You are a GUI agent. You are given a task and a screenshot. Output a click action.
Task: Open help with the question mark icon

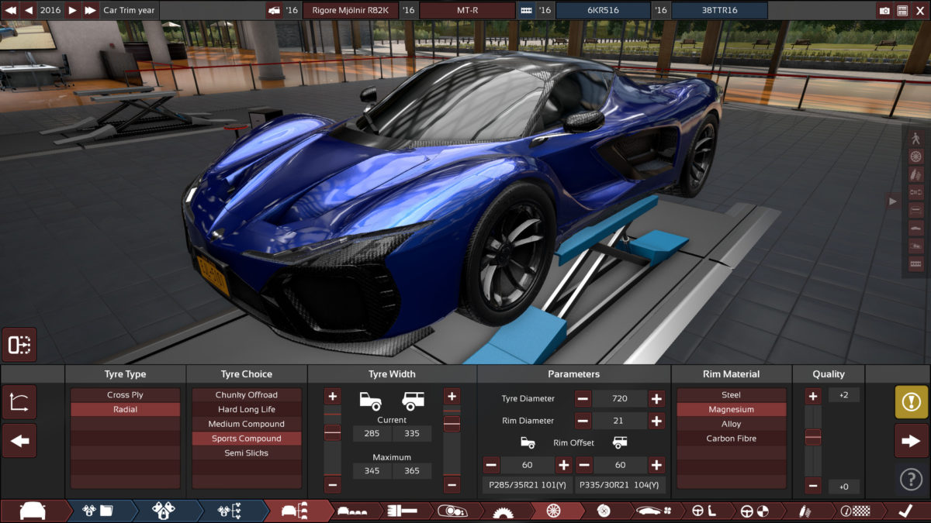[x=912, y=479]
